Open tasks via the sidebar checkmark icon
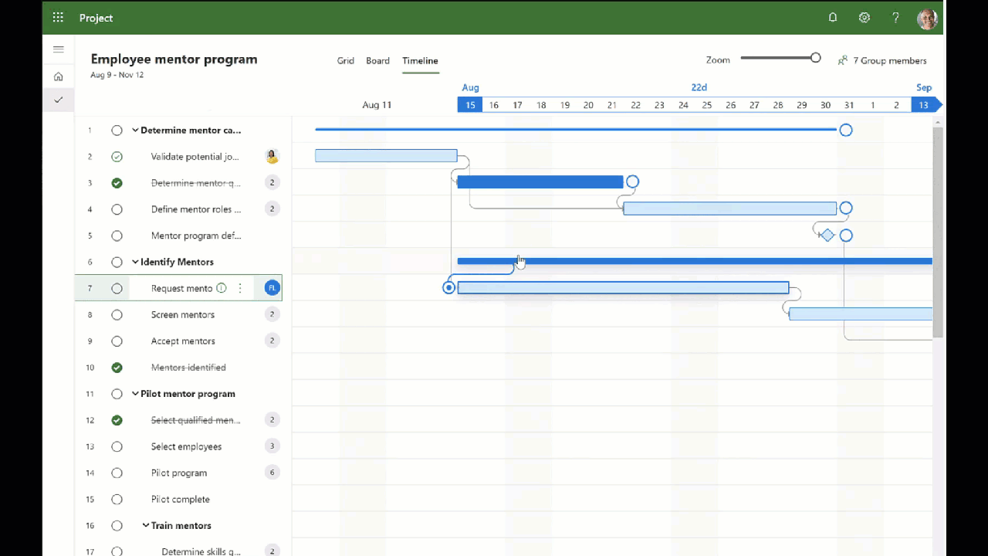Viewport: 988px width, 556px height. click(x=58, y=100)
